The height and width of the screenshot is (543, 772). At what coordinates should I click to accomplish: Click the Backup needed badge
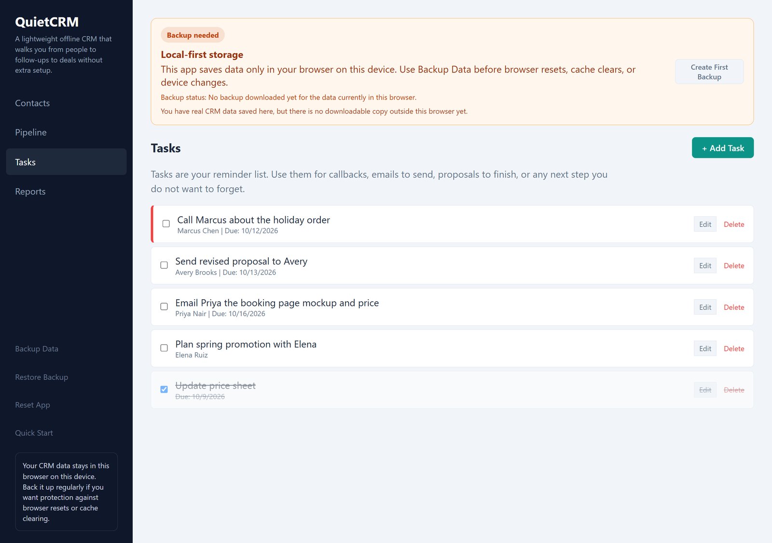click(x=193, y=35)
